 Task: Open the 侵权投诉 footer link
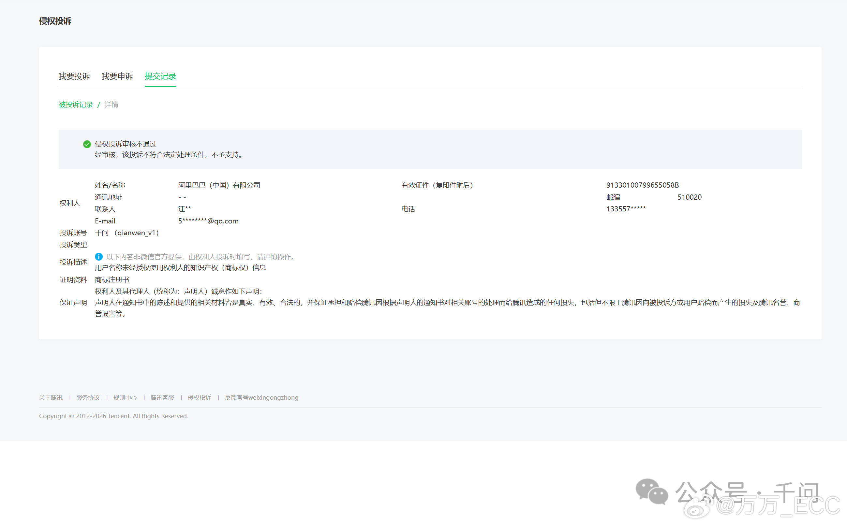[200, 398]
